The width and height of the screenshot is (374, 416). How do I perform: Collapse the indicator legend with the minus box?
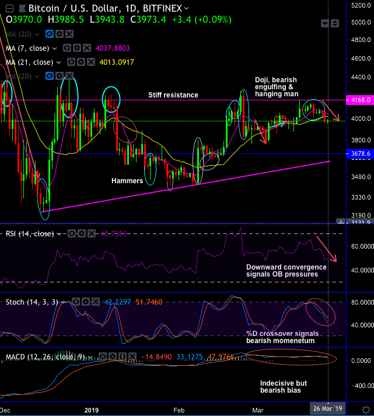(9, 9)
